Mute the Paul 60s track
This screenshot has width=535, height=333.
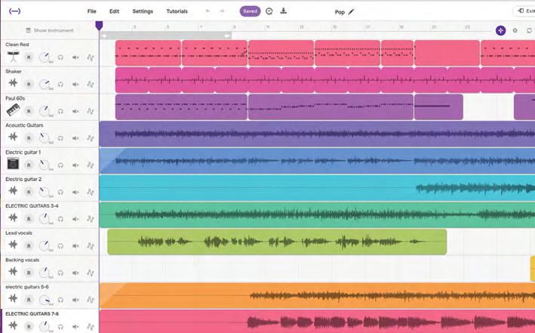click(75, 111)
